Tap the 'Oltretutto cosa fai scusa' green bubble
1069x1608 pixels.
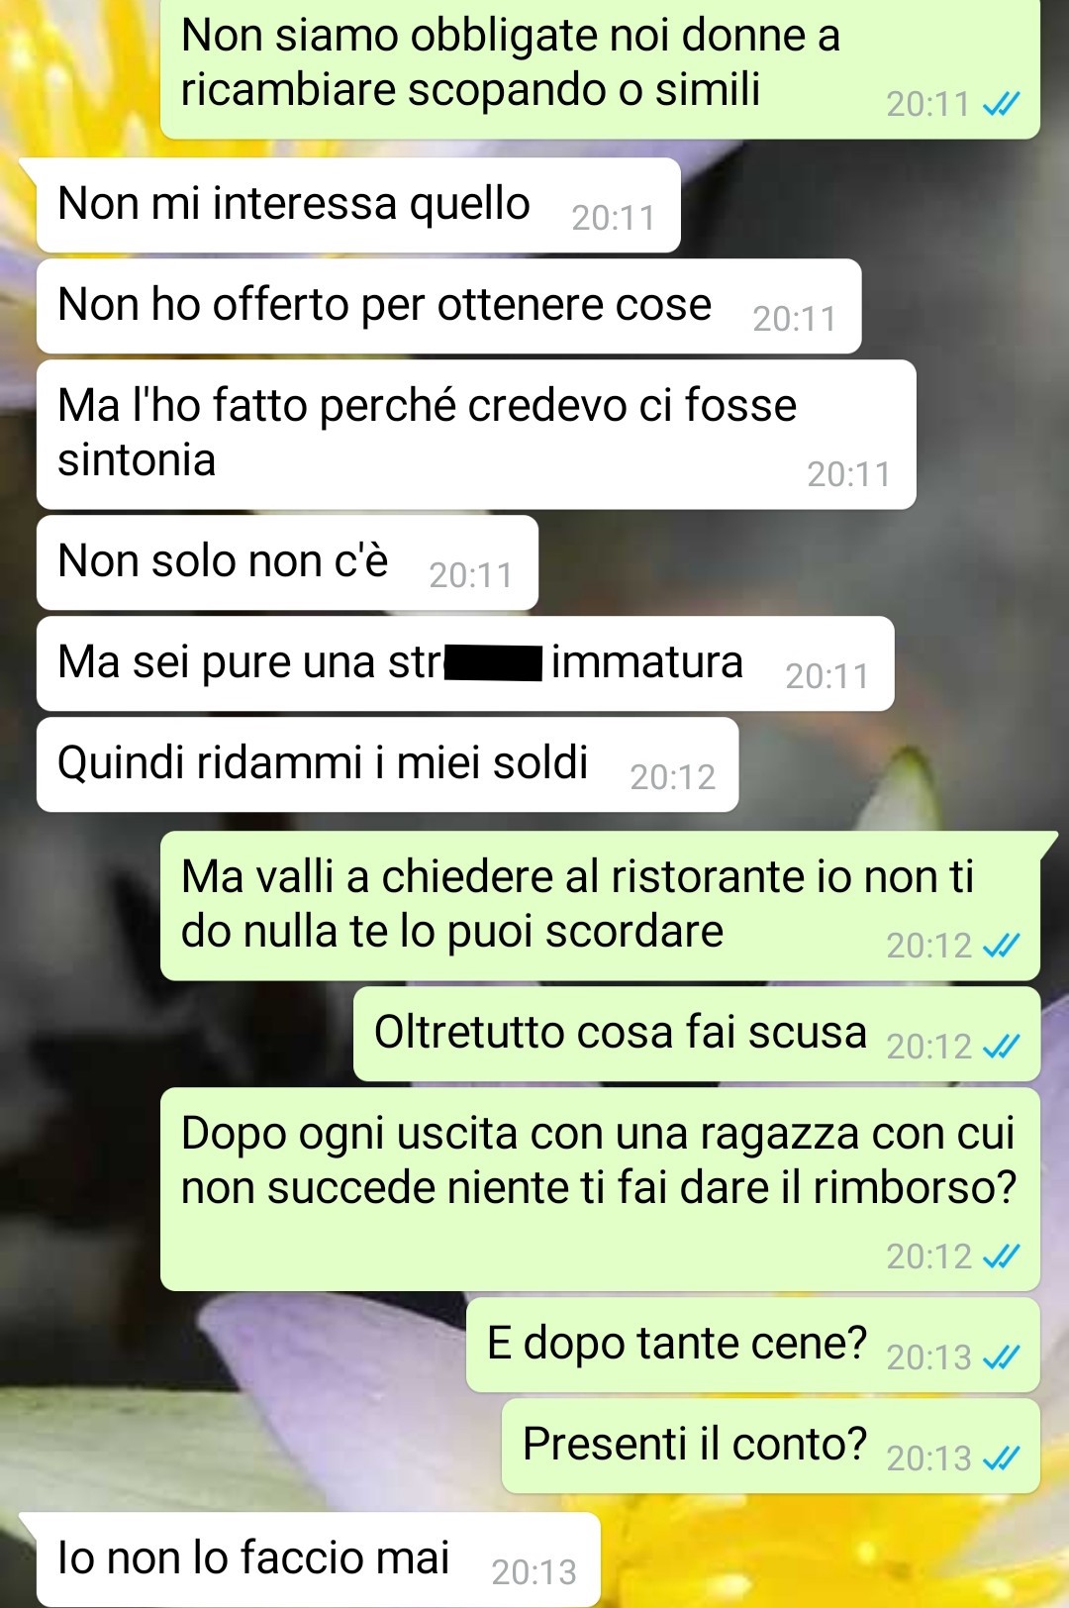(697, 1034)
